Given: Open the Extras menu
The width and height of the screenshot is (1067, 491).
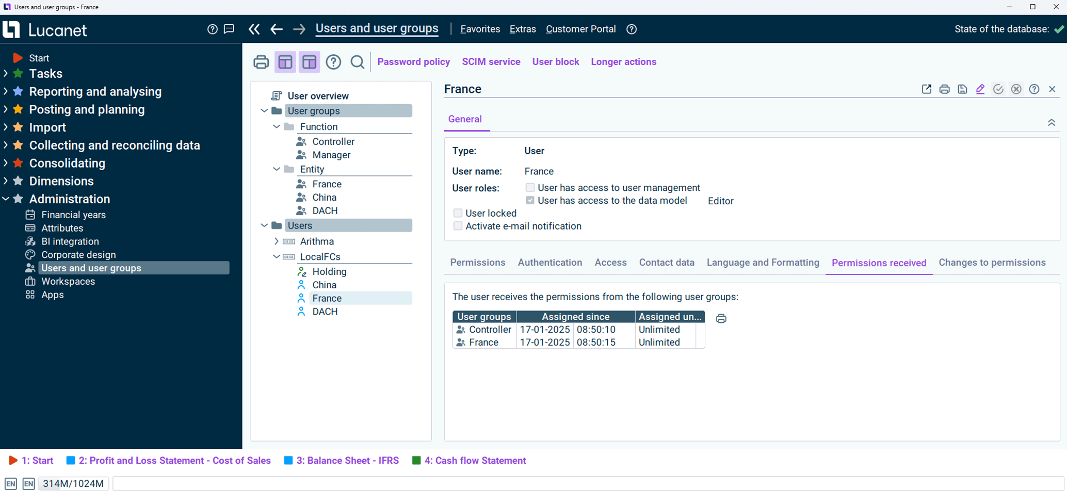Looking at the screenshot, I should 523,29.
